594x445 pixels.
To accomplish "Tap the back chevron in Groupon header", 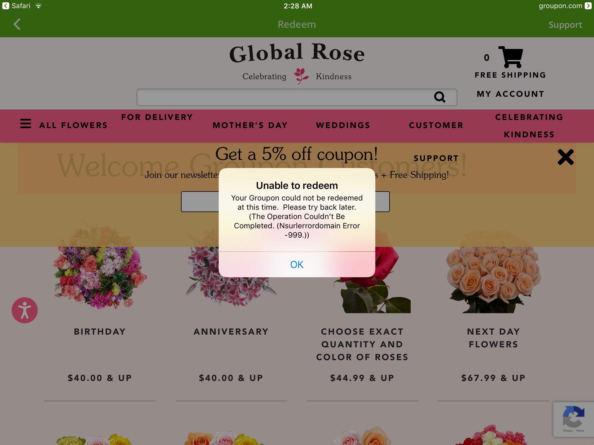I will point(17,24).
